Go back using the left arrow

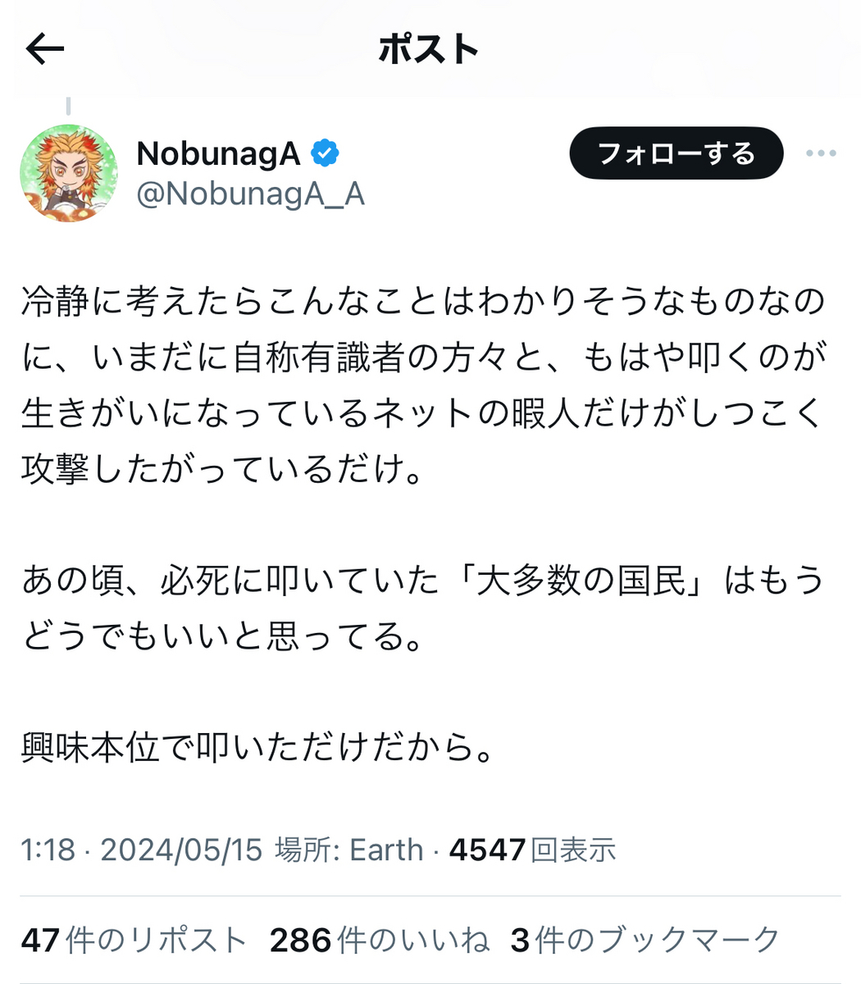point(45,49)
